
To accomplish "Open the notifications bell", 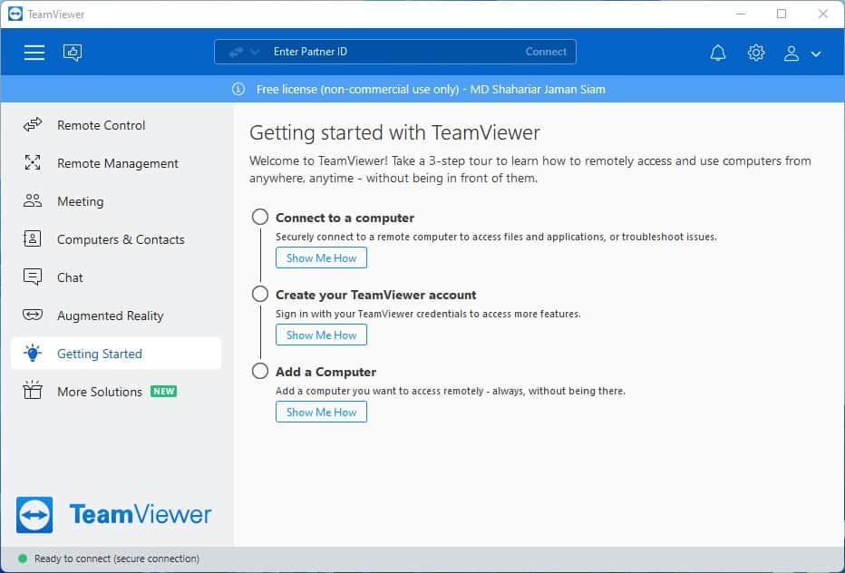I will pyautogui.click(x=718, y=53).
